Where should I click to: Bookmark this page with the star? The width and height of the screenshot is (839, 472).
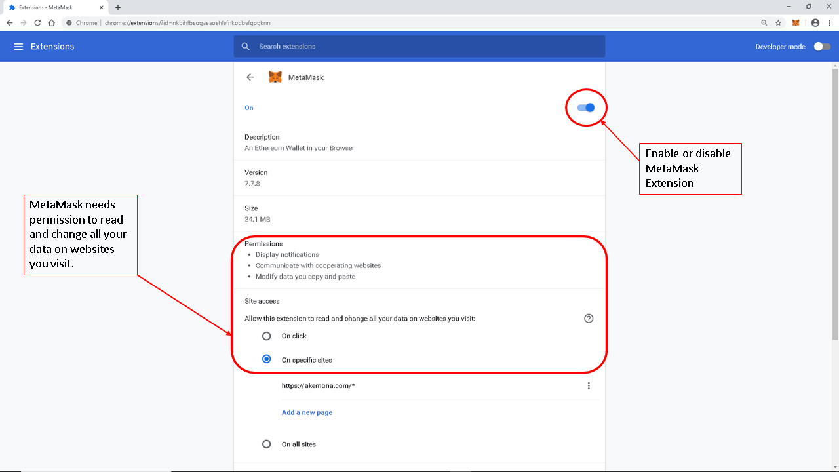click(x=778, y=22)
